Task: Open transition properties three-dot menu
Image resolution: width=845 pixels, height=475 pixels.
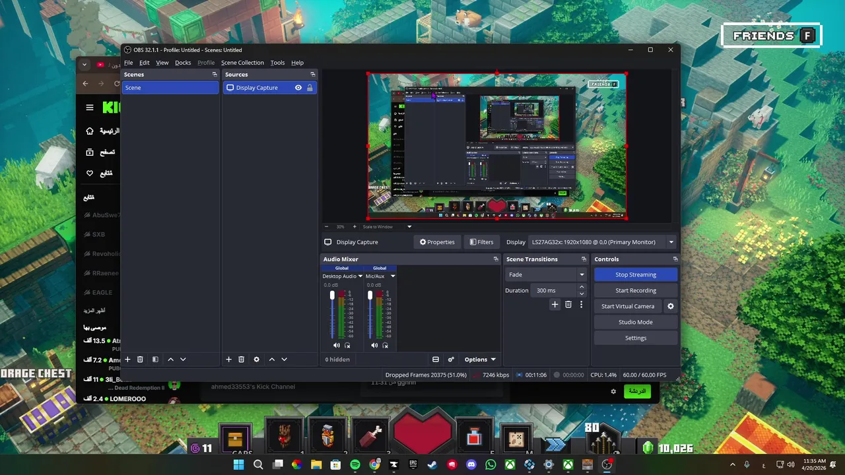Action: [x=581, y=305]
